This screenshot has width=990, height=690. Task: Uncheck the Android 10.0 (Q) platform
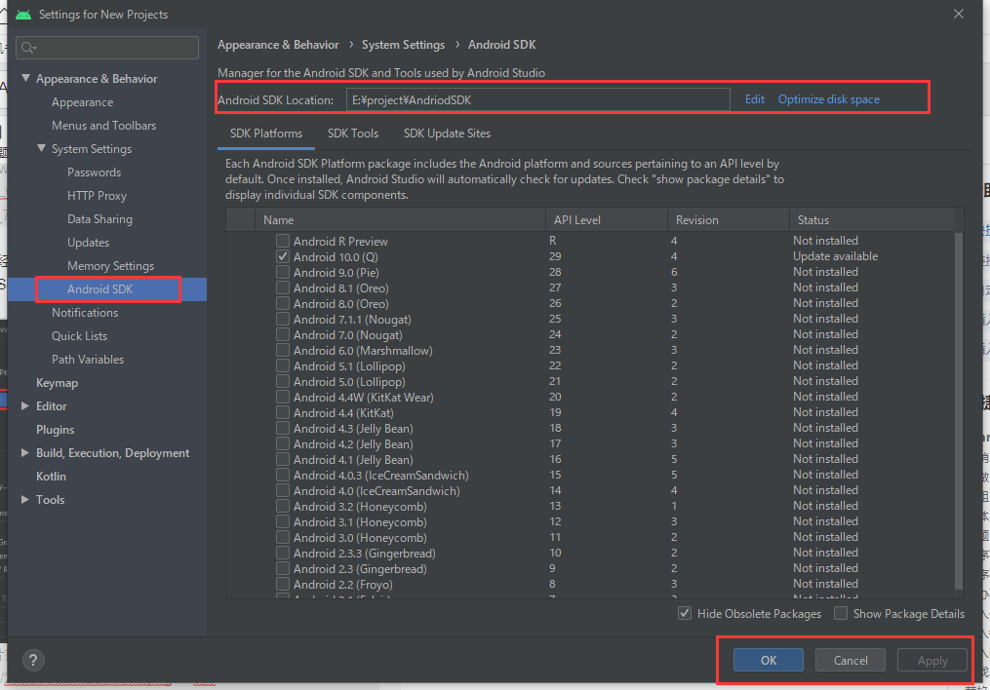click(x=282, y=256)
